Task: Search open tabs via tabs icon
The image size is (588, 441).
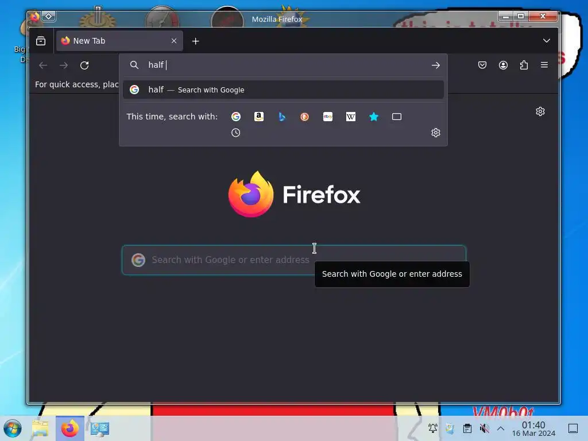Action: click(397, 117)
